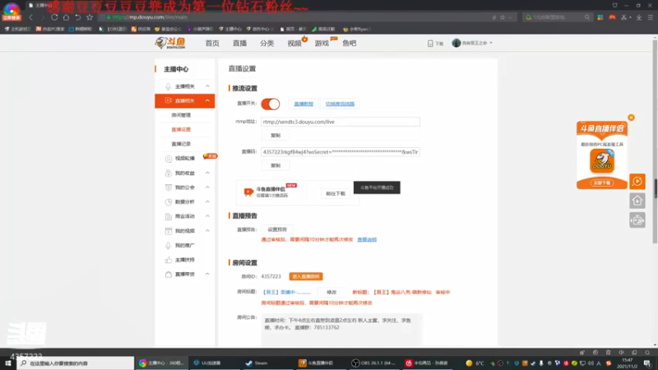
Task: Toggle the 直播开关 live switch
Action: 271,104
